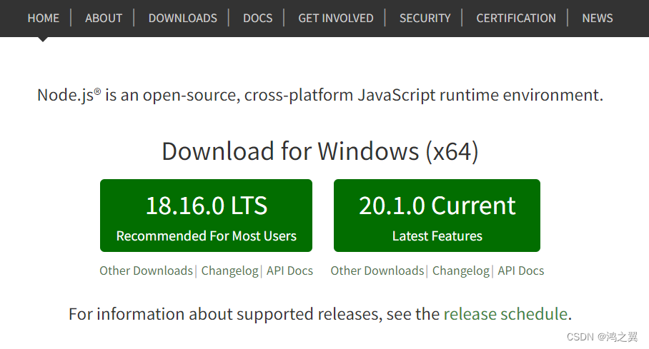This screenshot has width=649, height=349.
Task: Follow the release schedule link
Action: 505,314
